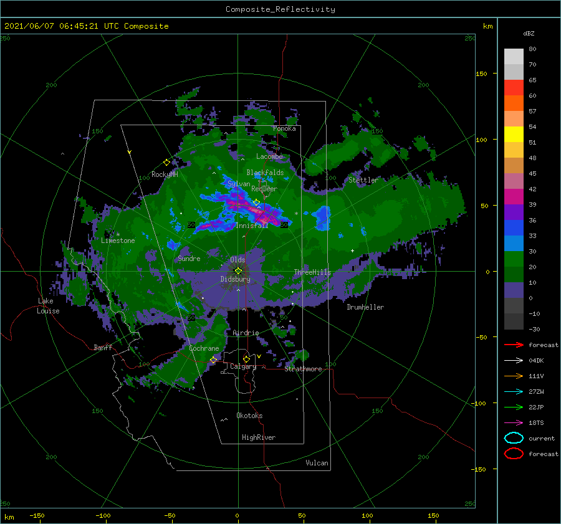Pick the bright green 20-30 dBZ swatch
Image resolution: width=561 pixels, height=524 pixels.
click(514, 259)
